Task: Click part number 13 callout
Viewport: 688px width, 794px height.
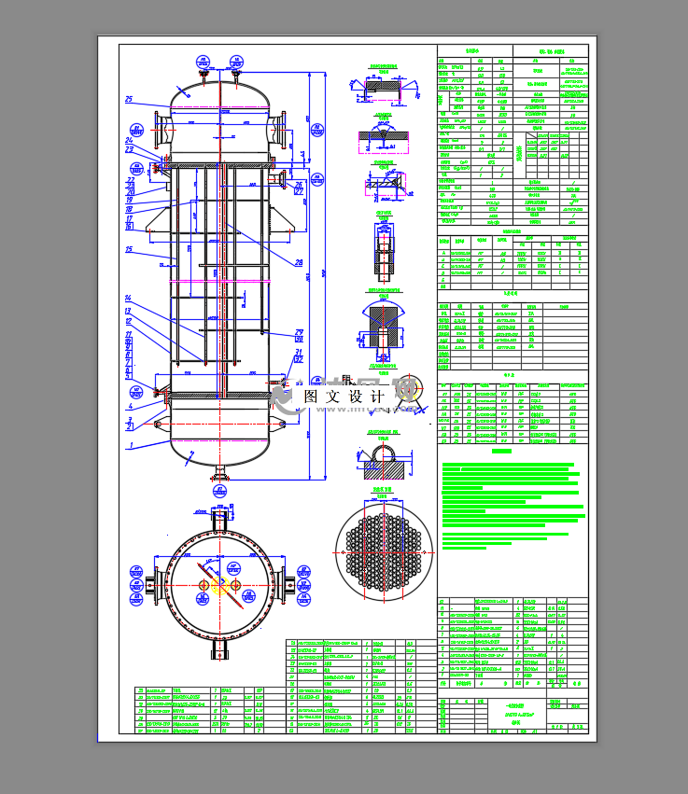Action: 128,311
